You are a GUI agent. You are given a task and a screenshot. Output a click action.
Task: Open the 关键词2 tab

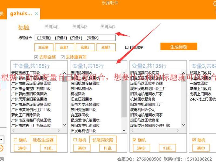tap(80, 27)
